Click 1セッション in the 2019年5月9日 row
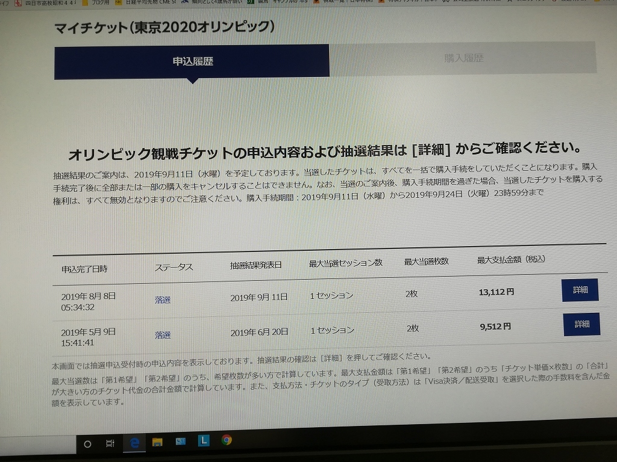617x462 pixels. [x=333, y=331]
